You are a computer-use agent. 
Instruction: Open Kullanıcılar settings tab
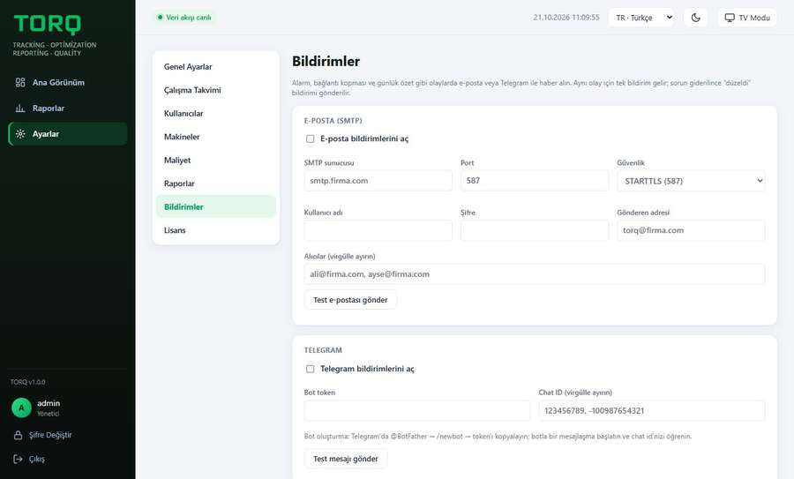coord(216,114)
